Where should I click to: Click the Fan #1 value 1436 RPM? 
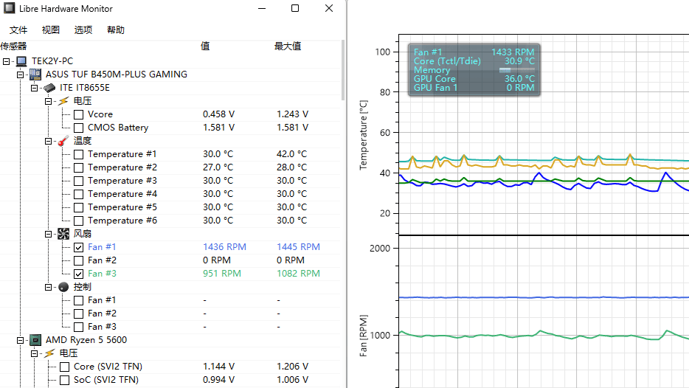(224, 247)
